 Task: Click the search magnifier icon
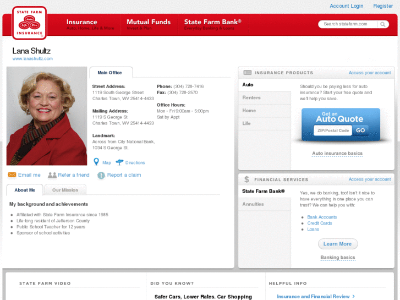point(382,24)
